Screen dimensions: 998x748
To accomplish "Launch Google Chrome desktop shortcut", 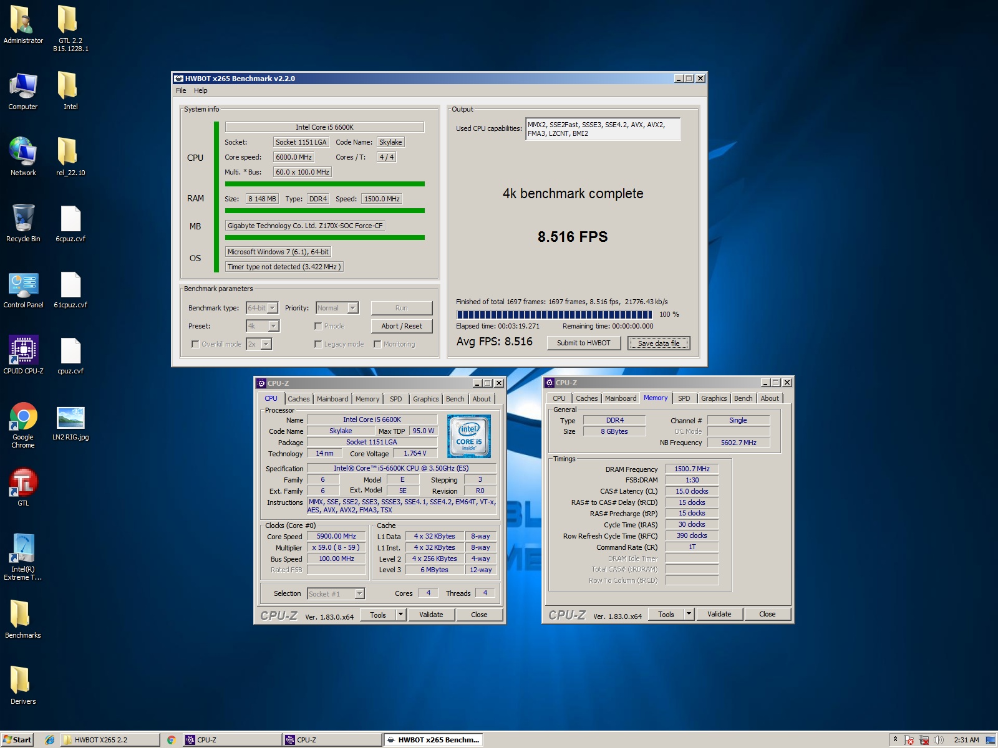I will point(23,425).
